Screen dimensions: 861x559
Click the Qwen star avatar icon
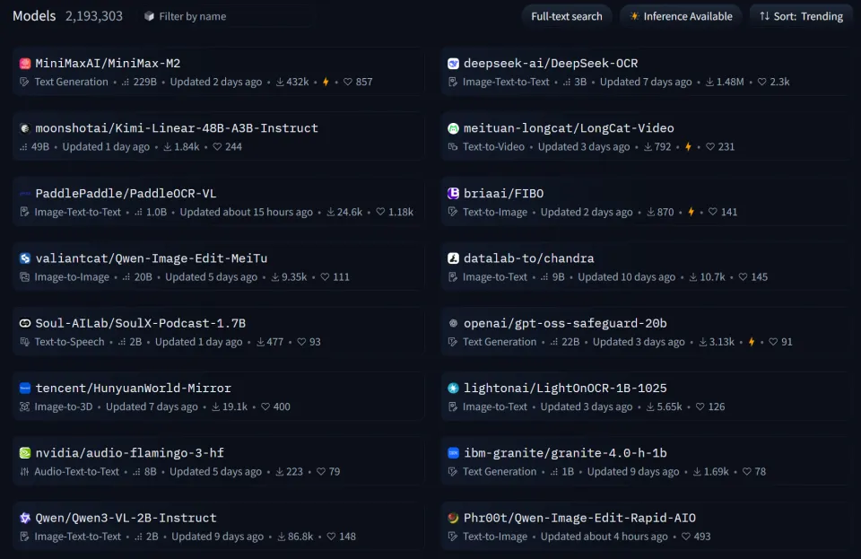tap(25, 518)
